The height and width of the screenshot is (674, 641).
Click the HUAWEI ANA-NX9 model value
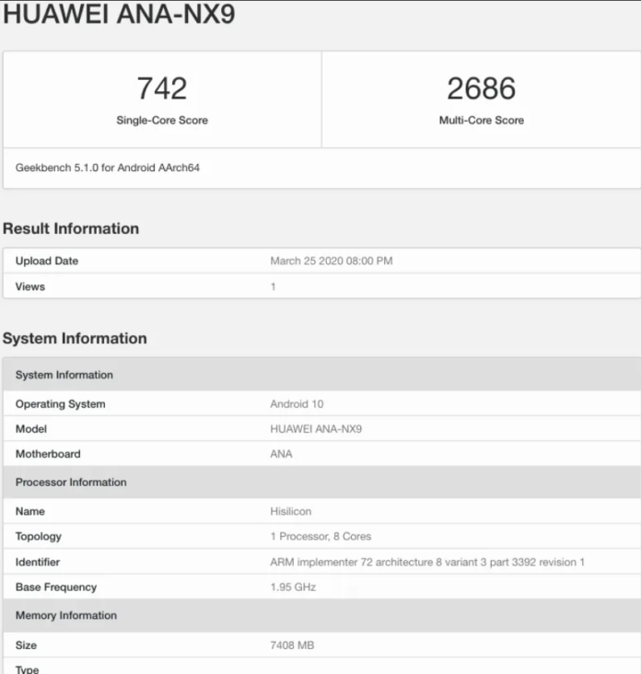316,429
